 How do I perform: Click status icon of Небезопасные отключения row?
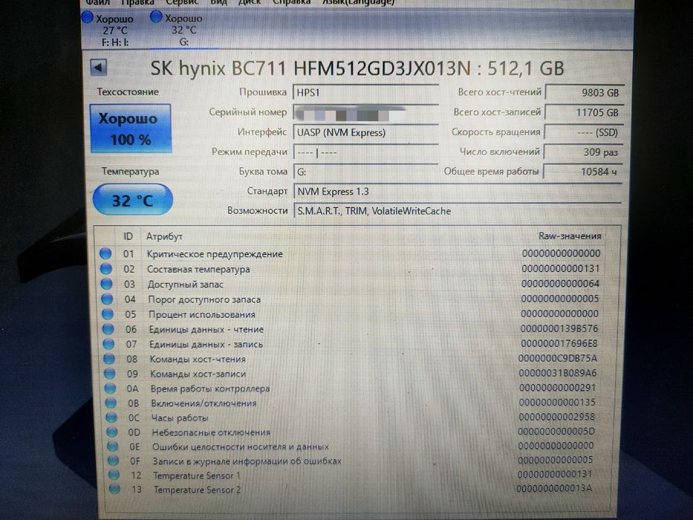(x=112, y=432)
